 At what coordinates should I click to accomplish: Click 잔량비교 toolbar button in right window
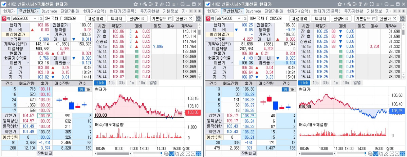pyautogui.click(x=341, y=19)
